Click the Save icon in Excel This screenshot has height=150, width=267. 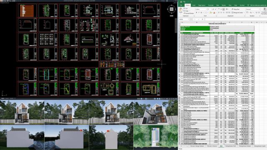[x=181, y=2]
